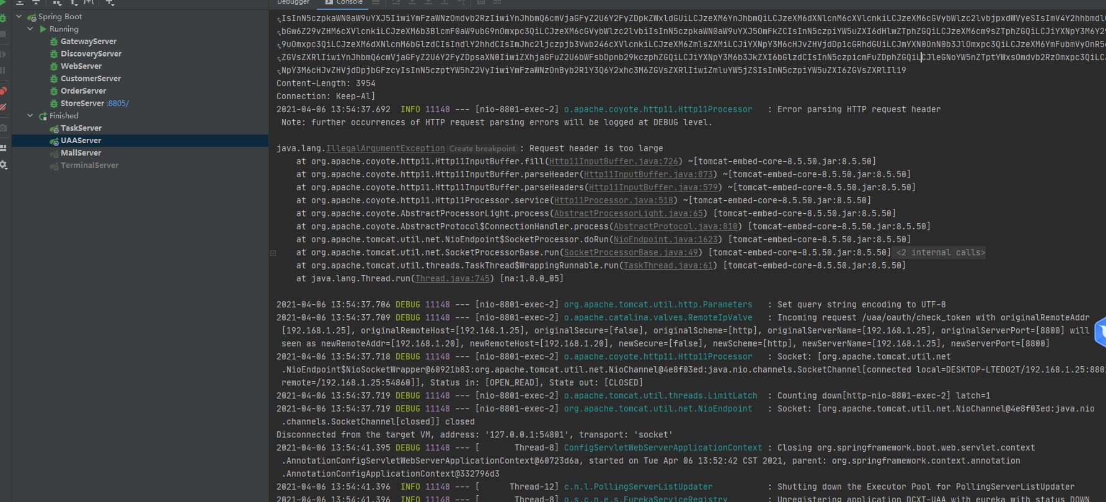Select WebServer in the services tree
This screenshot has height=502, width=1106.
pyautogui.click(x=81, y=66)
